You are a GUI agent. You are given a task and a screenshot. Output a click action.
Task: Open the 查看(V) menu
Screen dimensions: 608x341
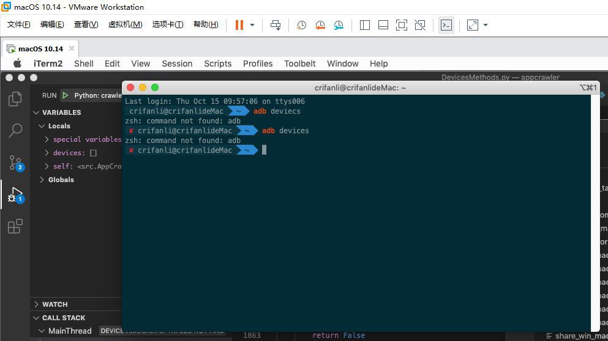tap(86, 24)
